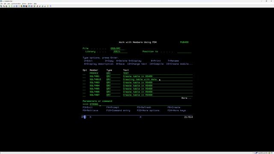Screen dimensions: 274x154
Task: Click the 4=Delete option text
Action: coord(122,61)
